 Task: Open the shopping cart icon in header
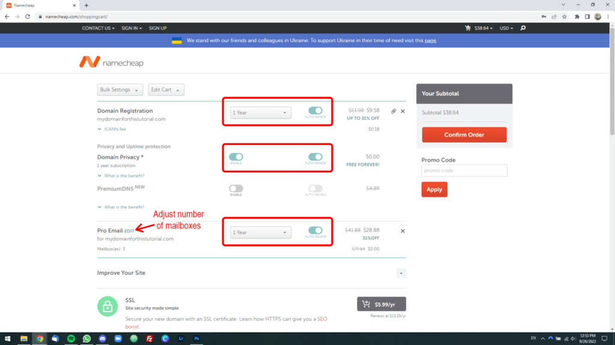click(467, 28)
